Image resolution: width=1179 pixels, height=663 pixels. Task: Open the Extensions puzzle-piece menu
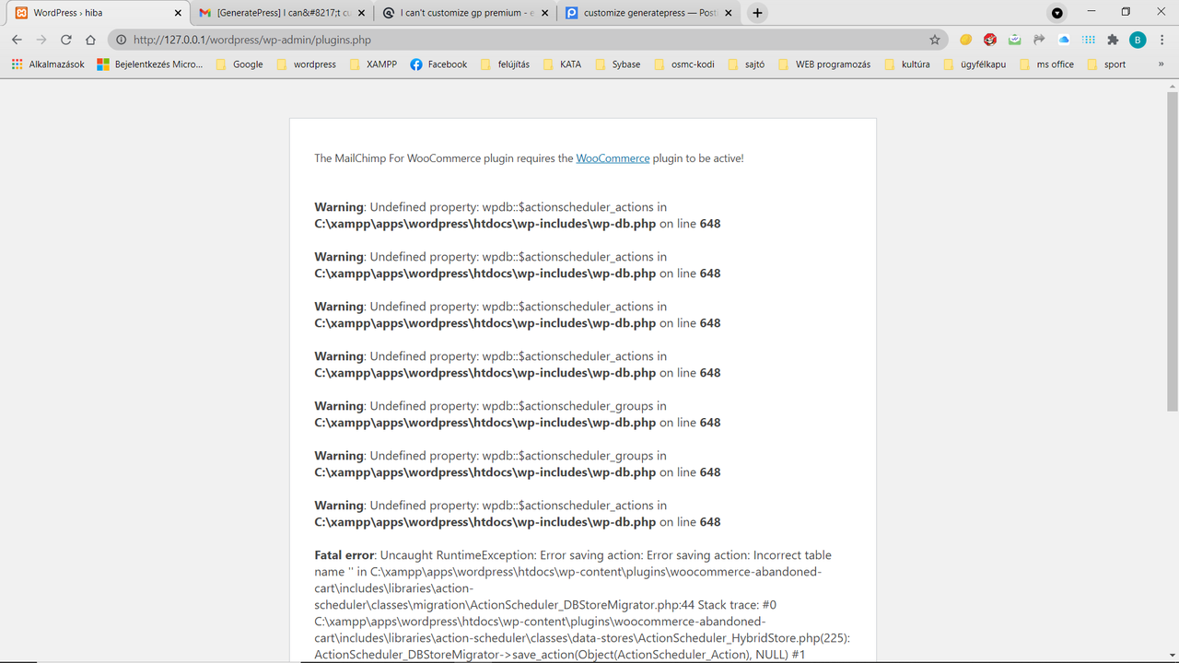[x=1113, y=40]
